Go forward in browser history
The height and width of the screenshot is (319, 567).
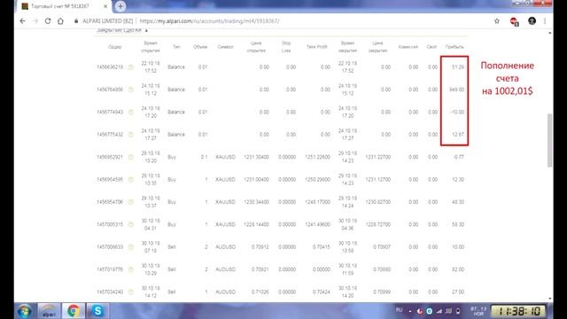[35, 21]
